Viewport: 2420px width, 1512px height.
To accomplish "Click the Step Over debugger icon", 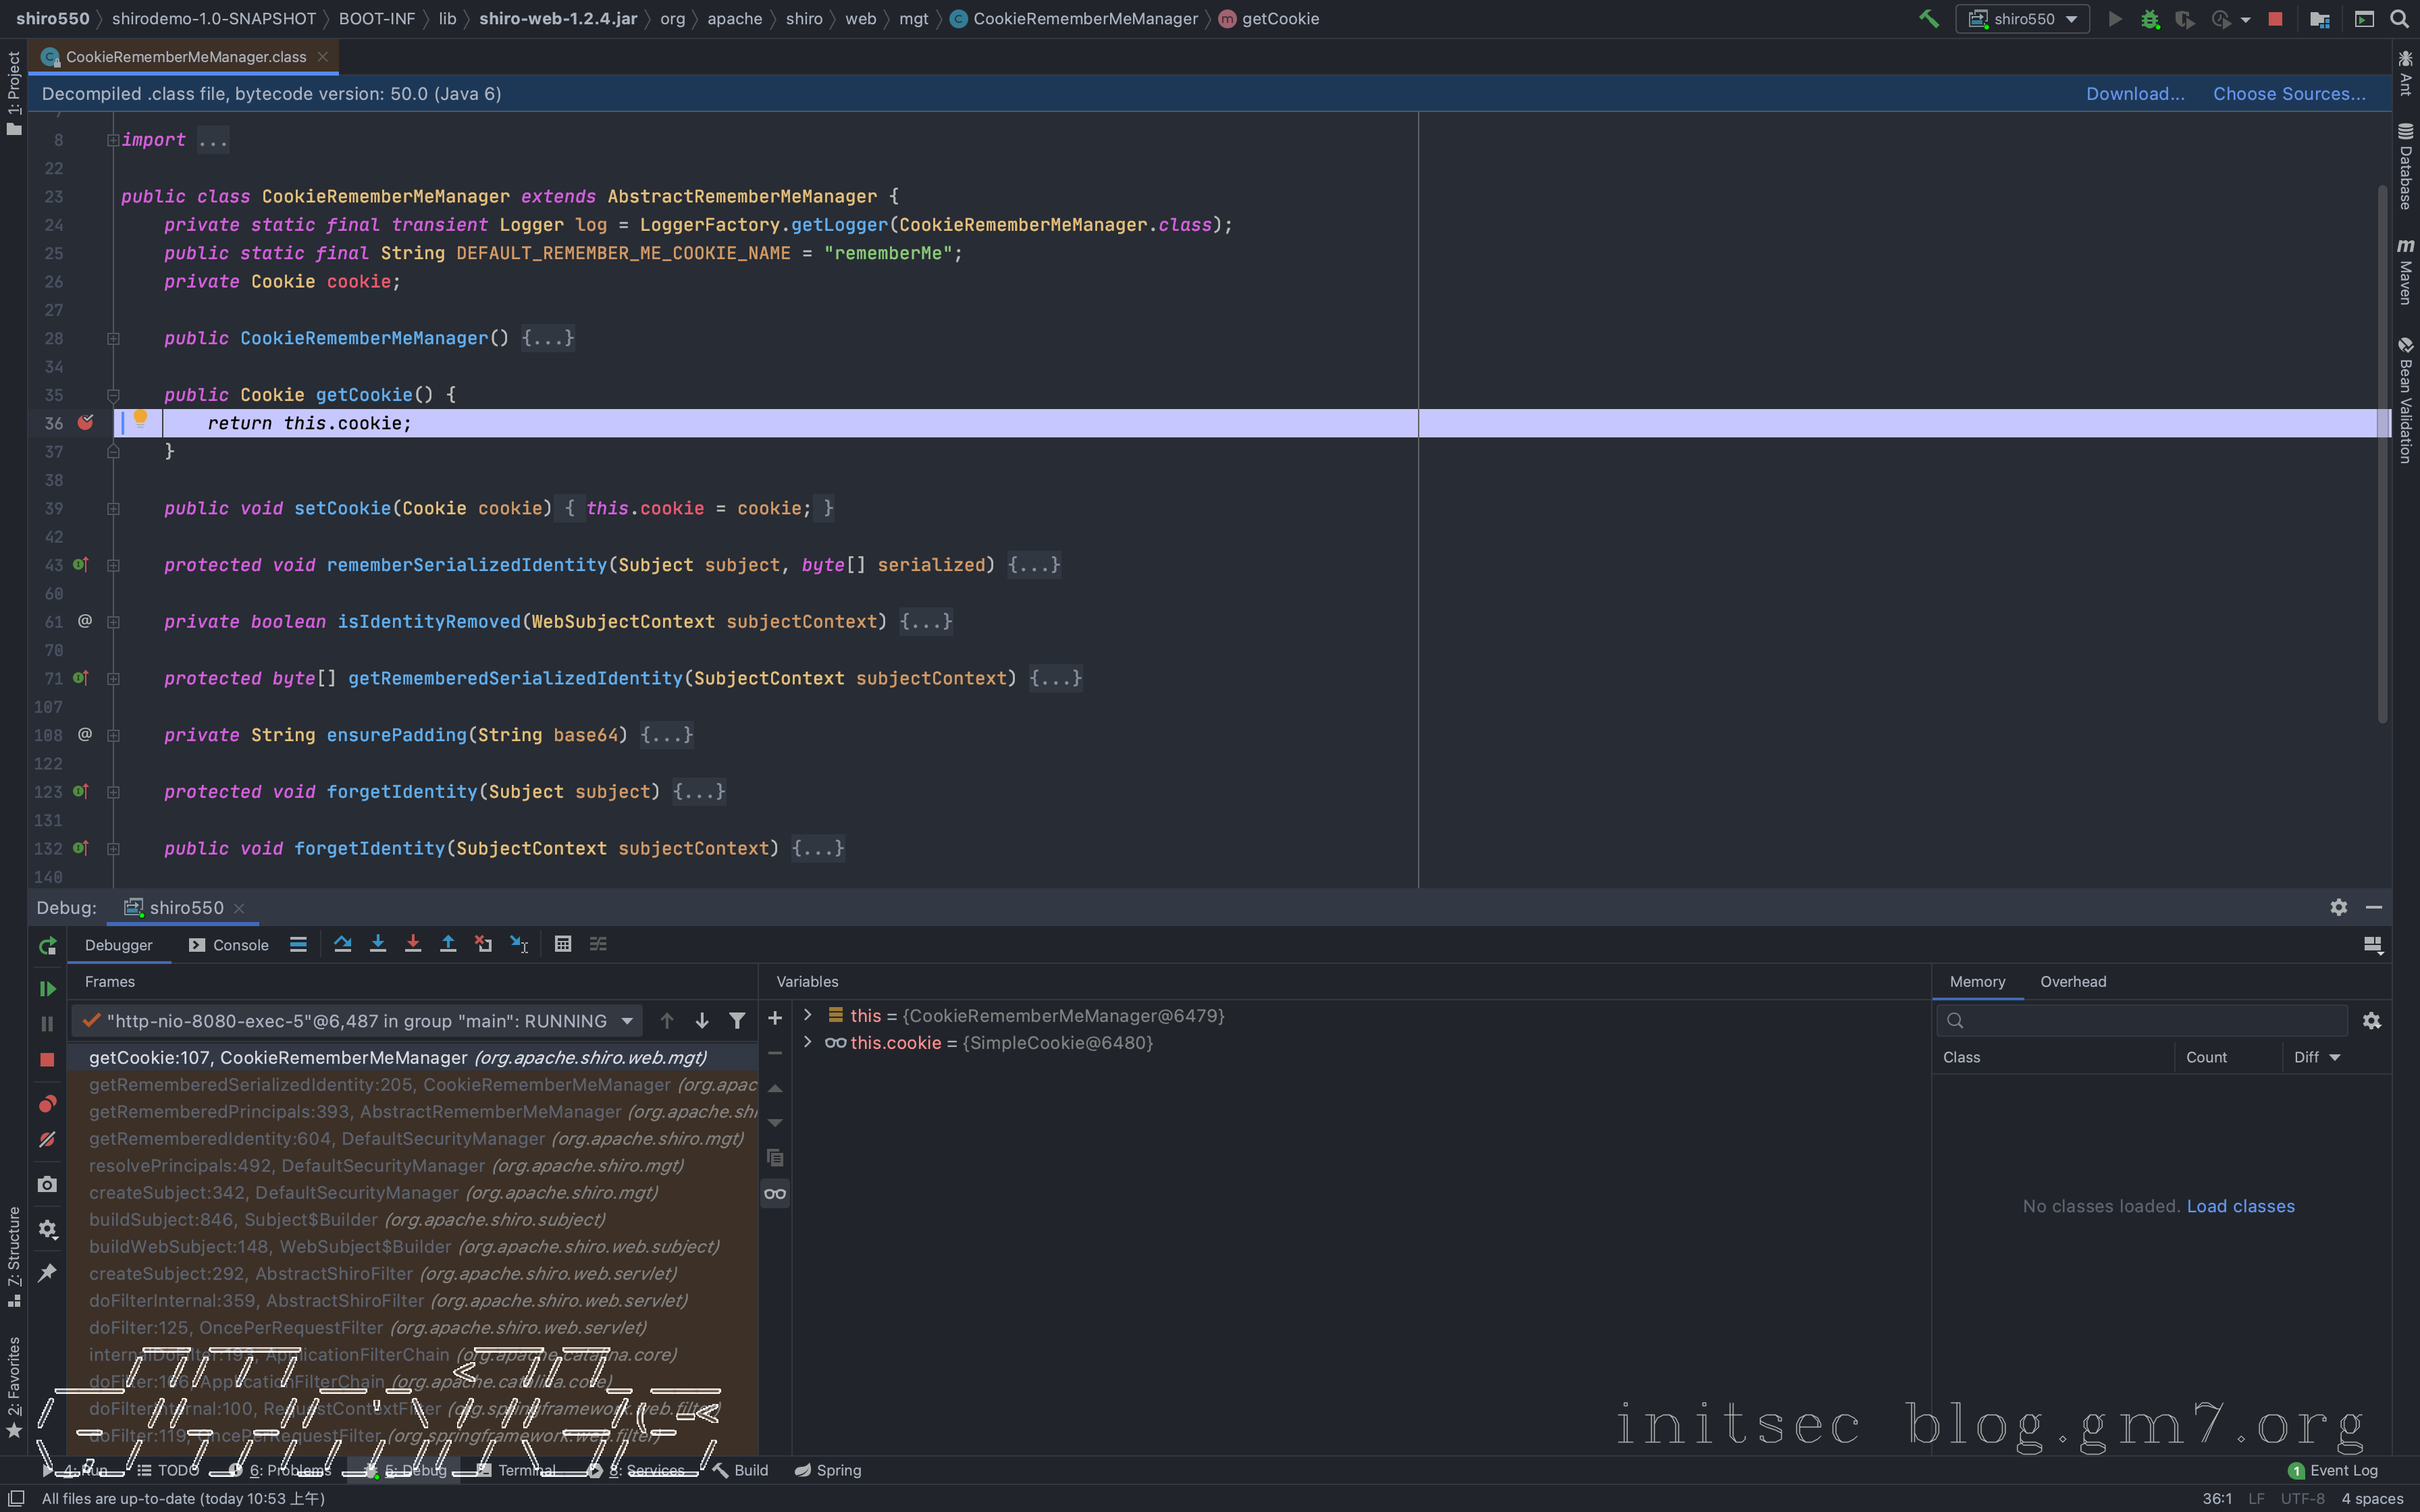I will point(342,944).
